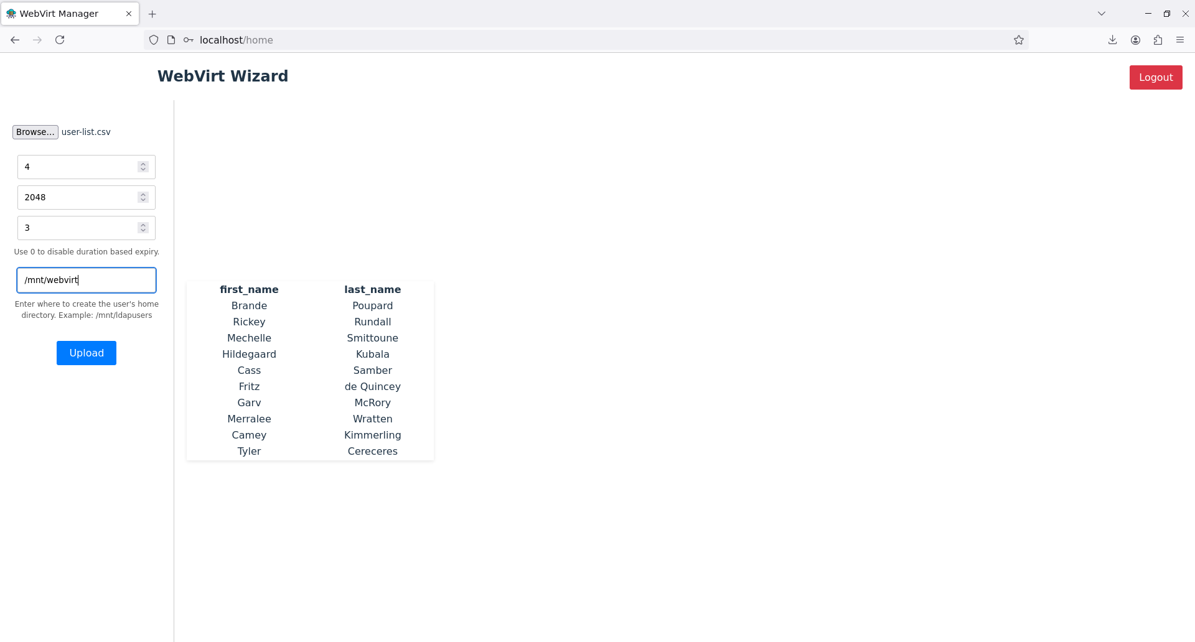Select the Kimmerling last name cell

click(x=373, y=435)
